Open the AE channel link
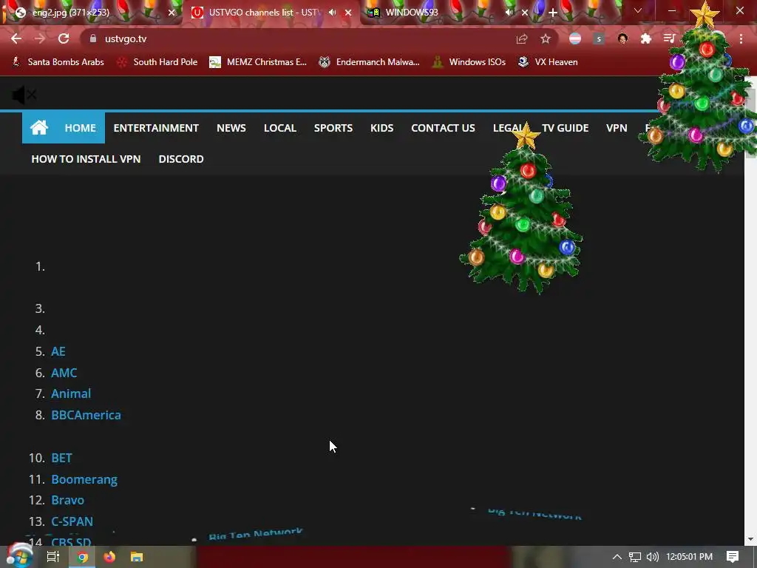757x568 pixels. [x=58, y=351]
